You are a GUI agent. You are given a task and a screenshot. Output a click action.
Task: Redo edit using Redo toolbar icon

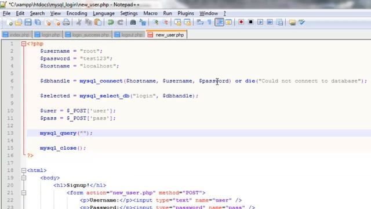(x=120, y=22)
